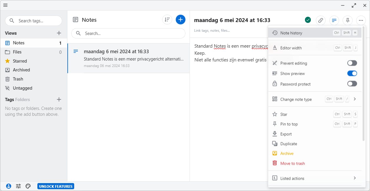Click the plain text icon on note item
The height and width of the screenshot is (191, 370).
76,51
